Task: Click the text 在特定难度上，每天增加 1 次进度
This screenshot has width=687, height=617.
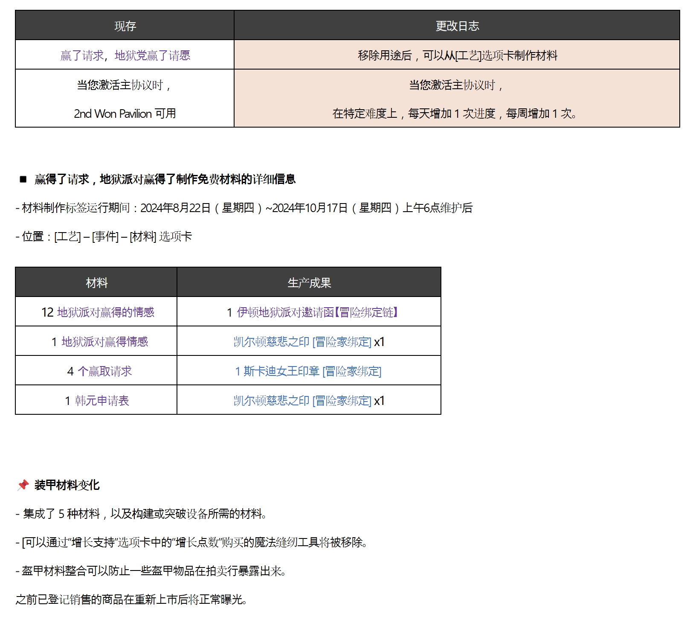Action: 414,114
